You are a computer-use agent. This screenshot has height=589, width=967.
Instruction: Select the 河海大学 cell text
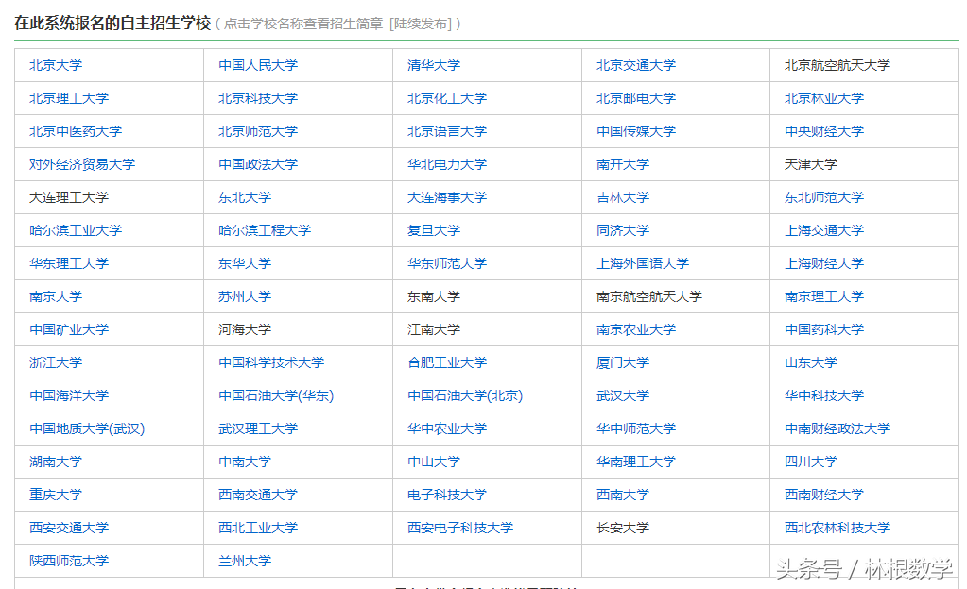[x=245, y=330]
